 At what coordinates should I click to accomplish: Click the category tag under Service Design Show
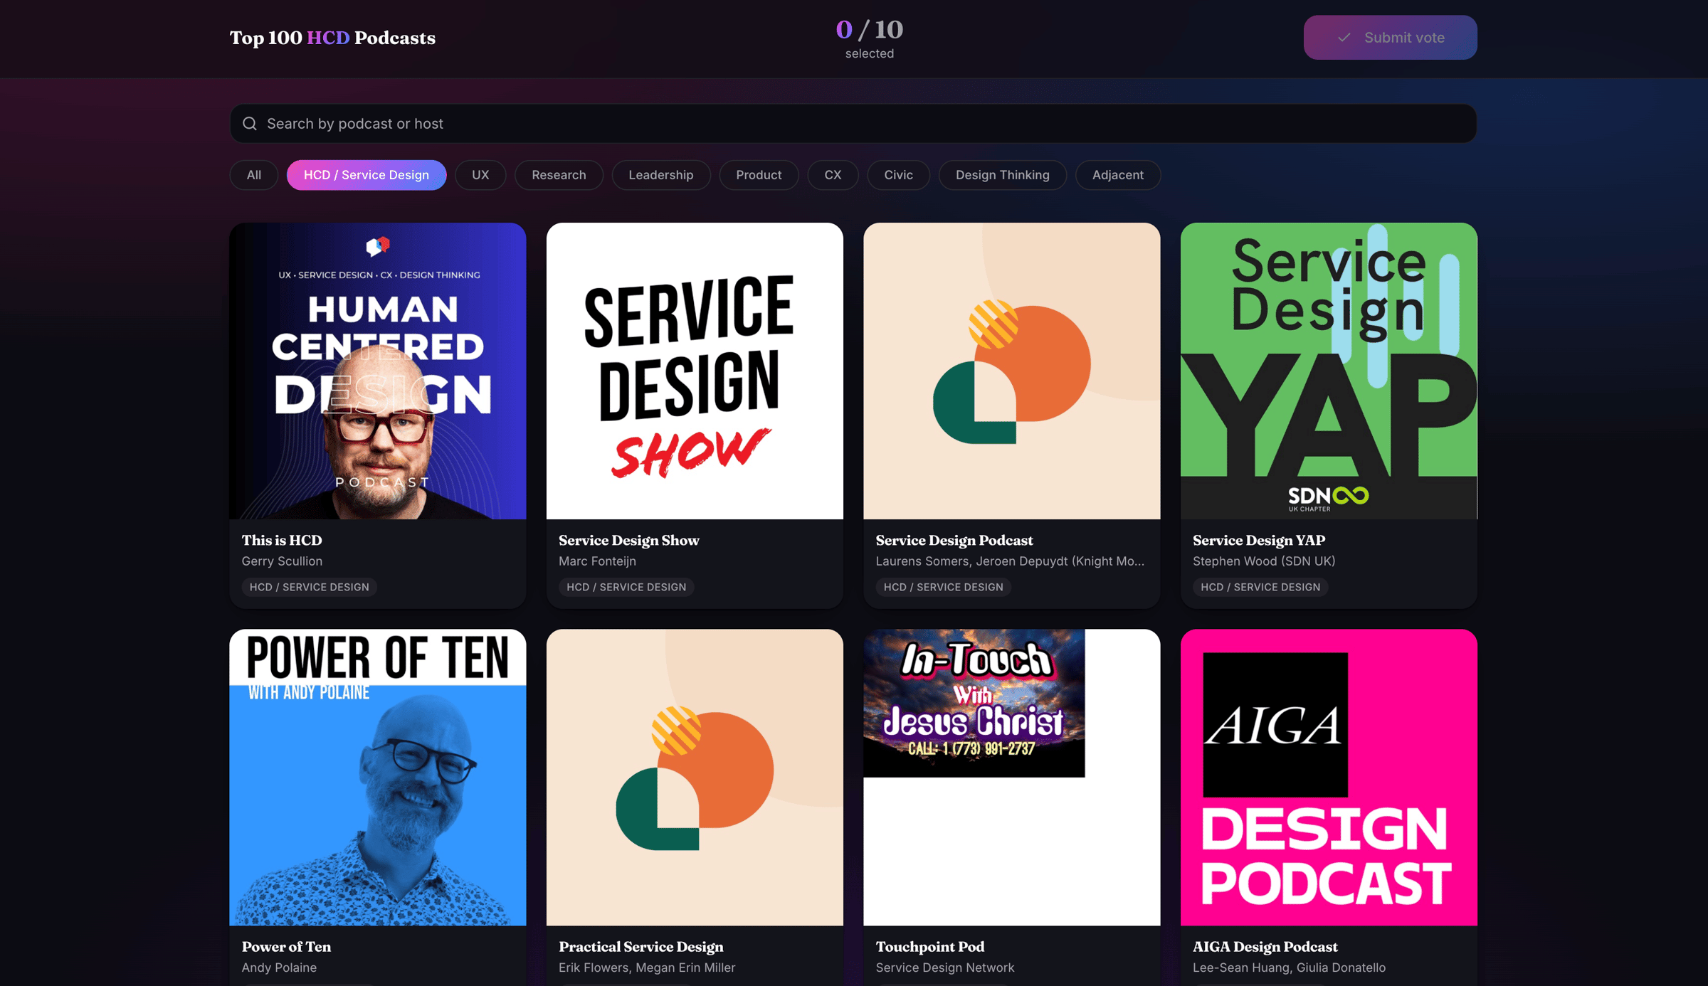(626, 587)
